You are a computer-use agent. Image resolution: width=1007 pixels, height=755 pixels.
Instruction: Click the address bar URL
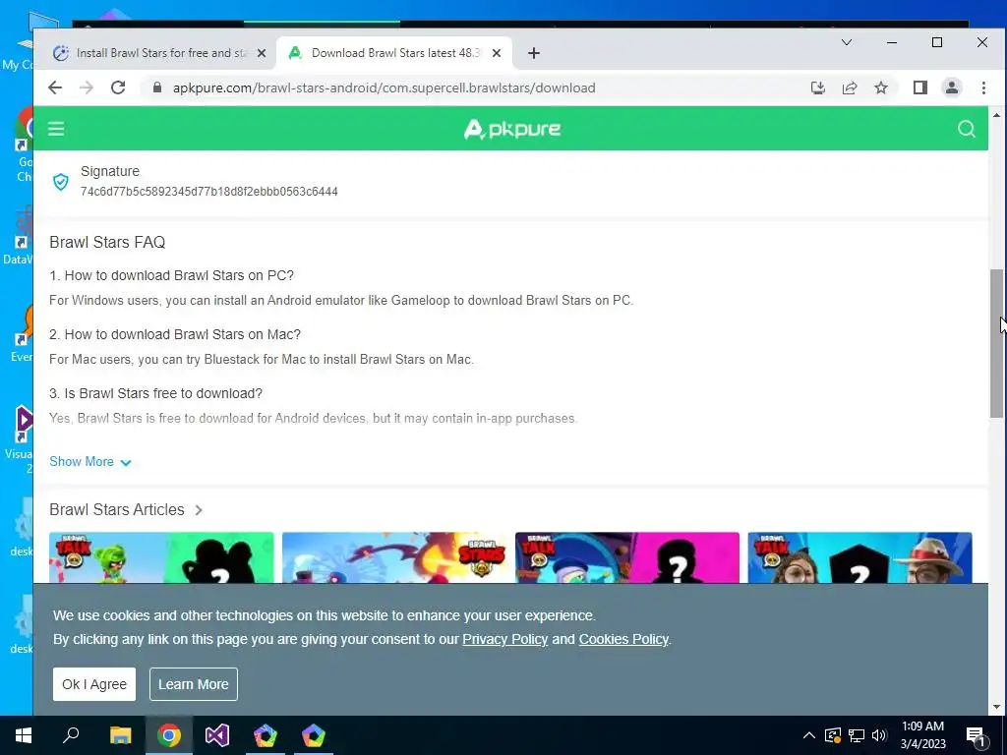pyautogui.click(x=384, y=87)
